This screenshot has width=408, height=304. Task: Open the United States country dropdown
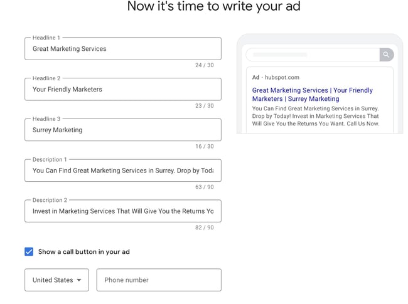coord(56,280)
